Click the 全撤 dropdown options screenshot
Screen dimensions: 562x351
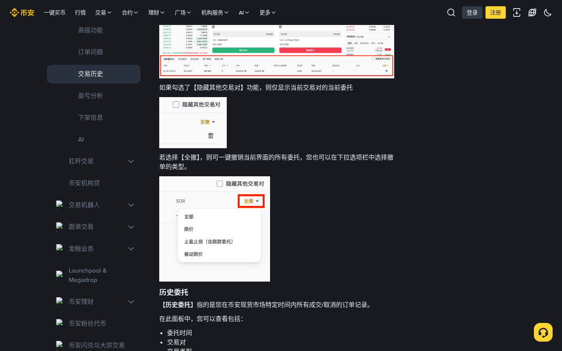pyautogui.click(x=215, y=229)
